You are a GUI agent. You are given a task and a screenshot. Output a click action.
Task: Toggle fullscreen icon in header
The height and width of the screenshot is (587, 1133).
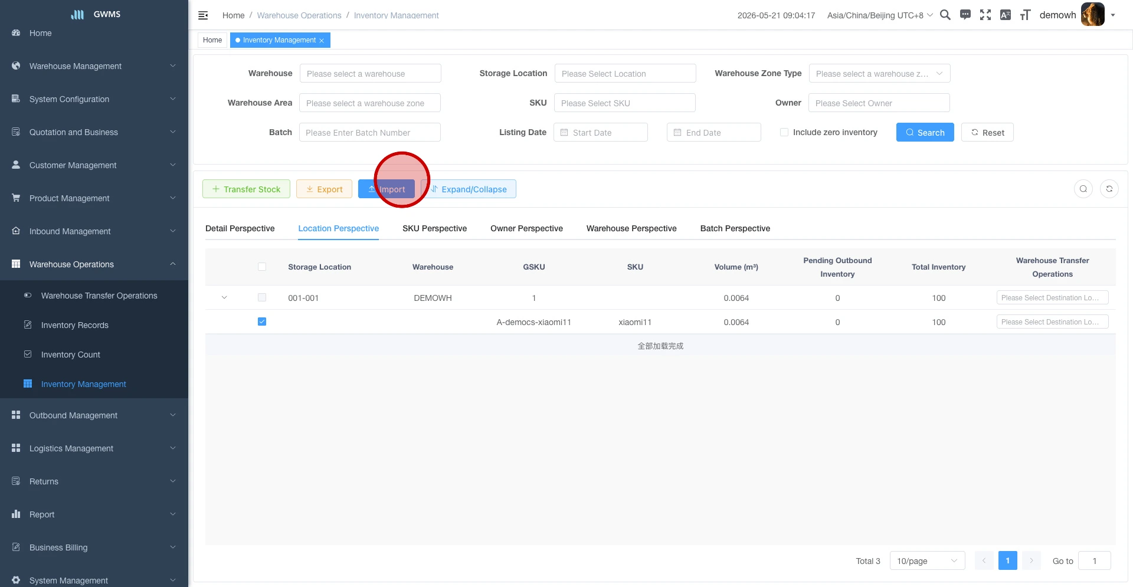tap(985, 15)
